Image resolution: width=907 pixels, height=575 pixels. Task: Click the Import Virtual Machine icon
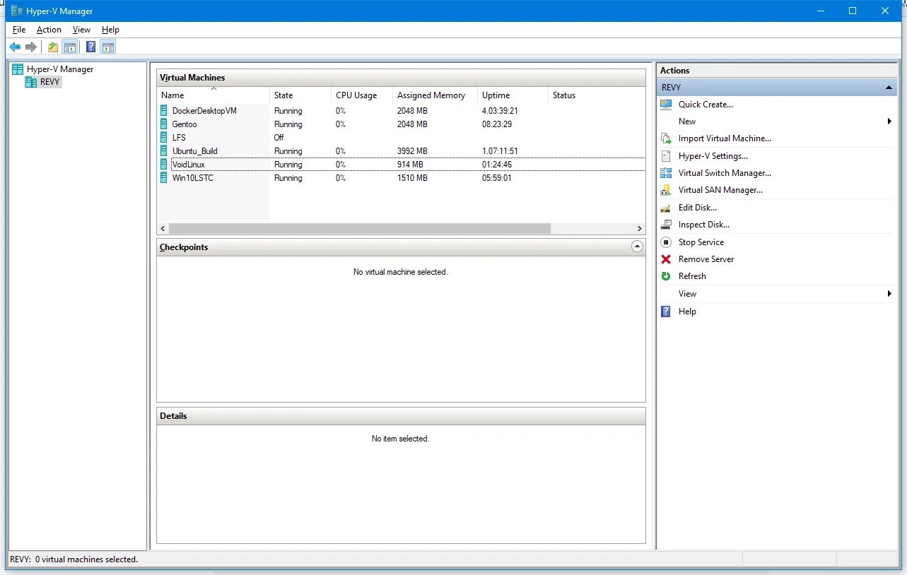[666, 138]
